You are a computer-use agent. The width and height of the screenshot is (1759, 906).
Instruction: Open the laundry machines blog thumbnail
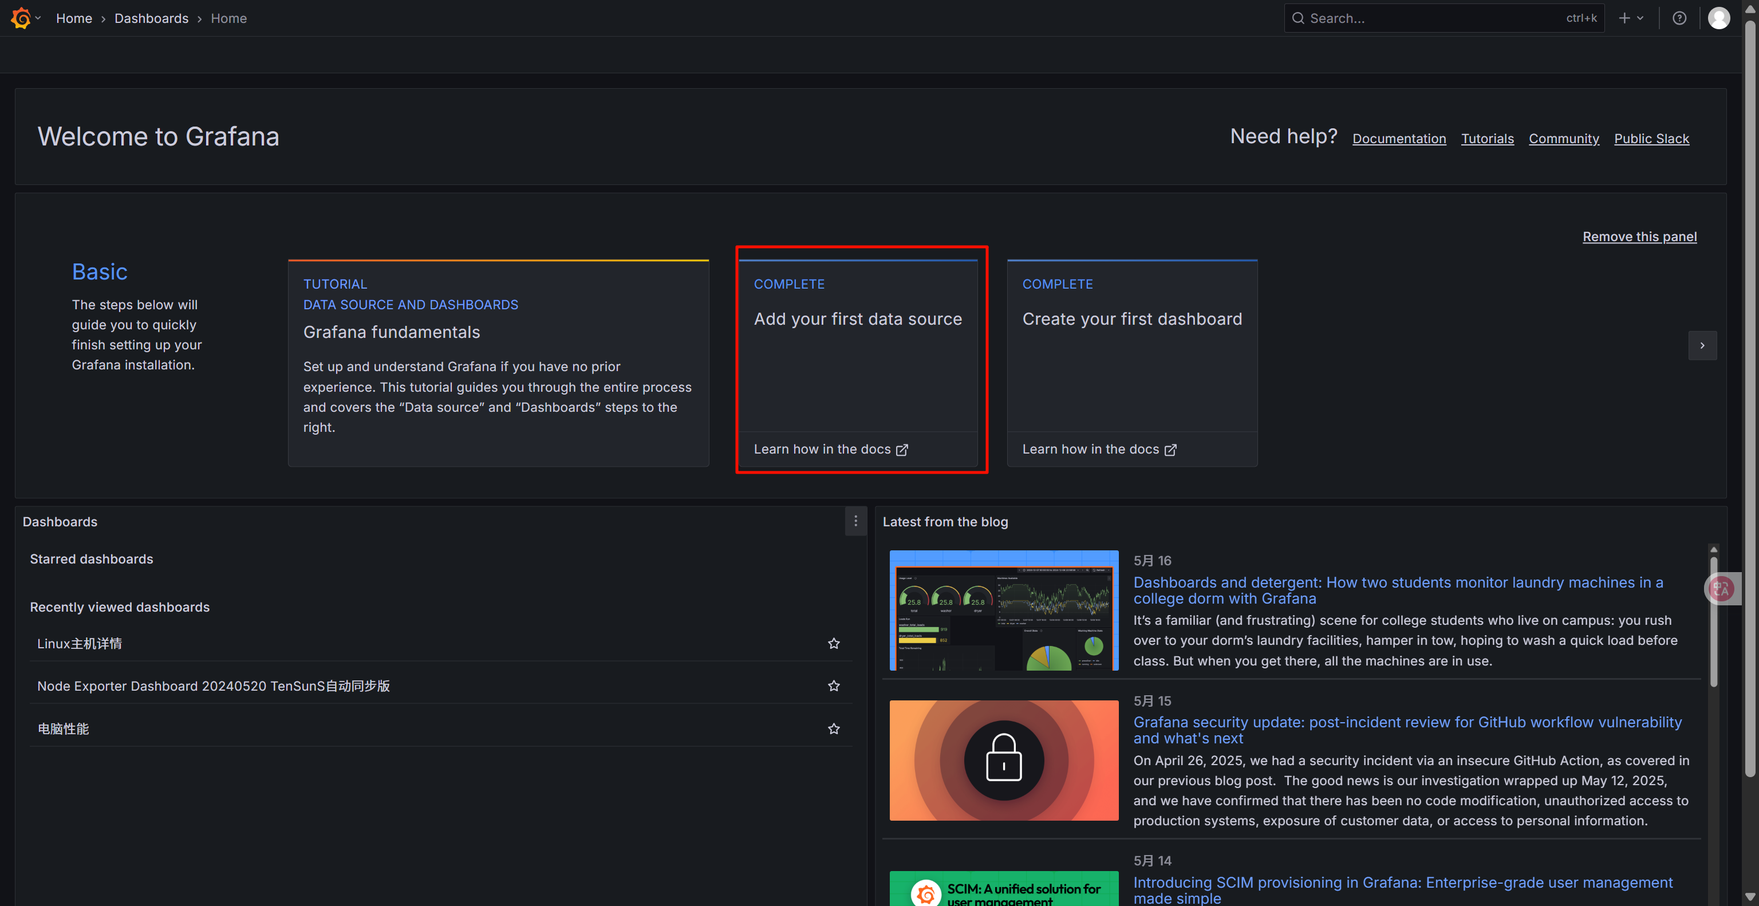pyautogui.click(x=1003, y=610)
